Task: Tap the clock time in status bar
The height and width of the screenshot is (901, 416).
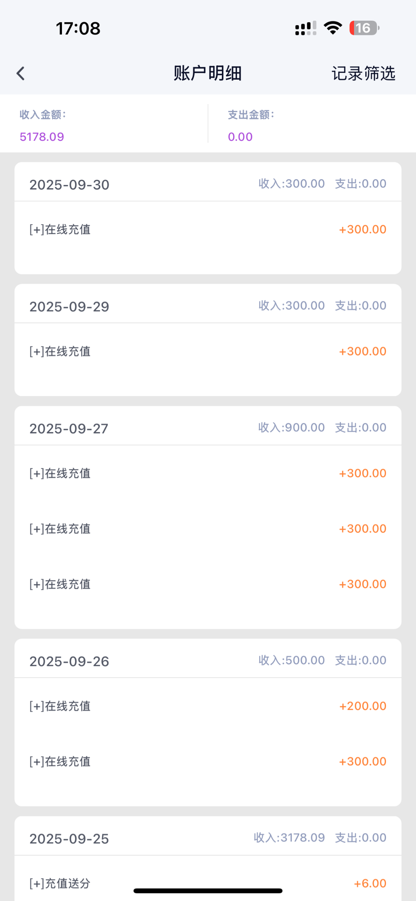Action: point(78,28)
